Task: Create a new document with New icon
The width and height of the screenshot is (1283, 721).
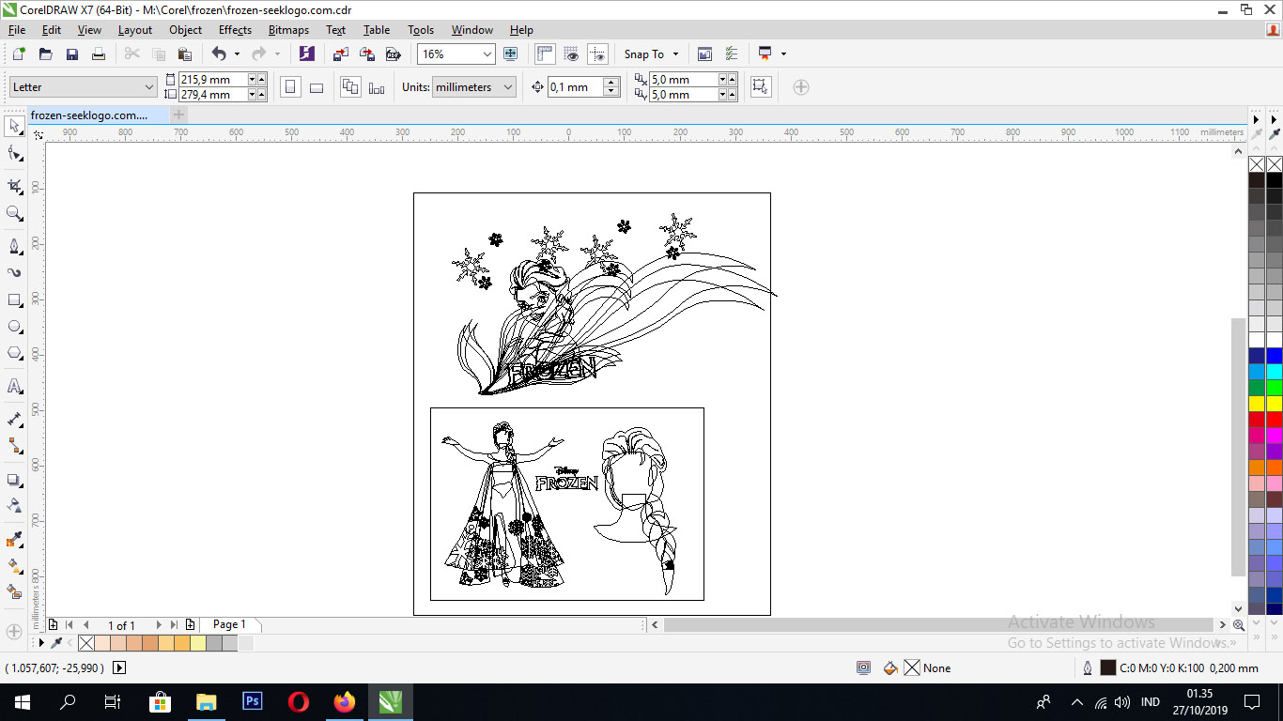Action: click(19, 54)
